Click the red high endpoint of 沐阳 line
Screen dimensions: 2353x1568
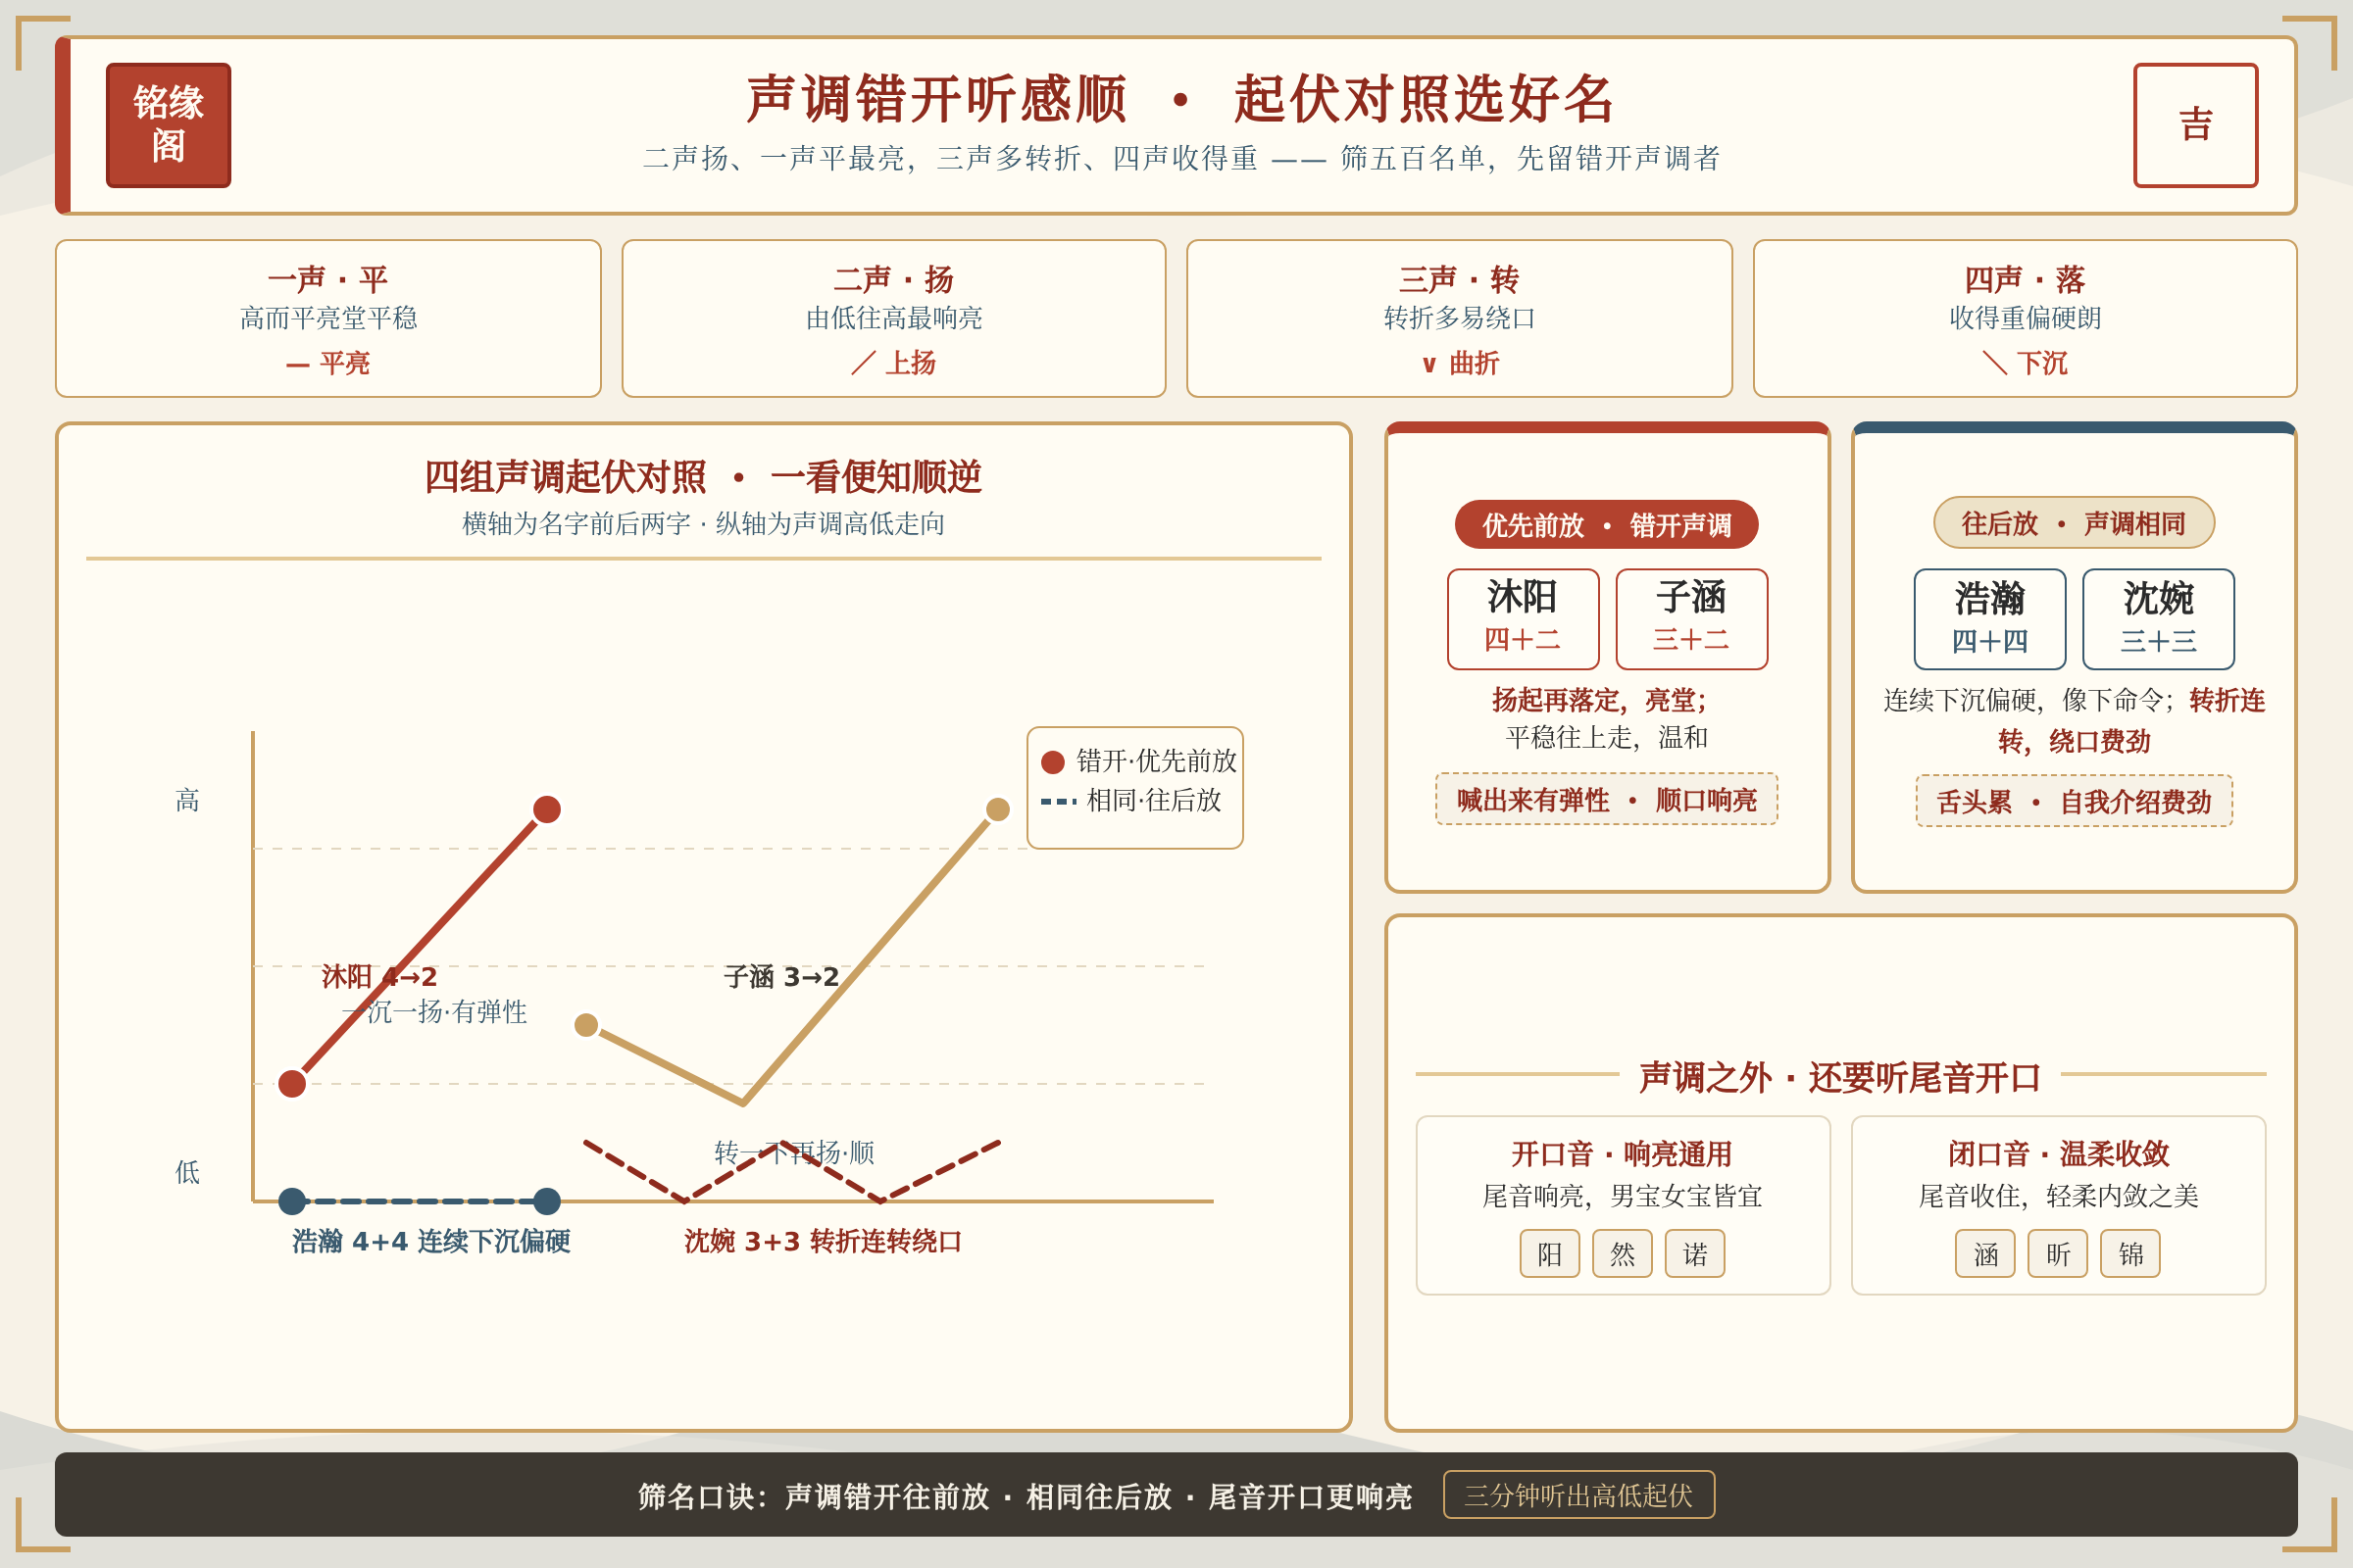point(546,809)
